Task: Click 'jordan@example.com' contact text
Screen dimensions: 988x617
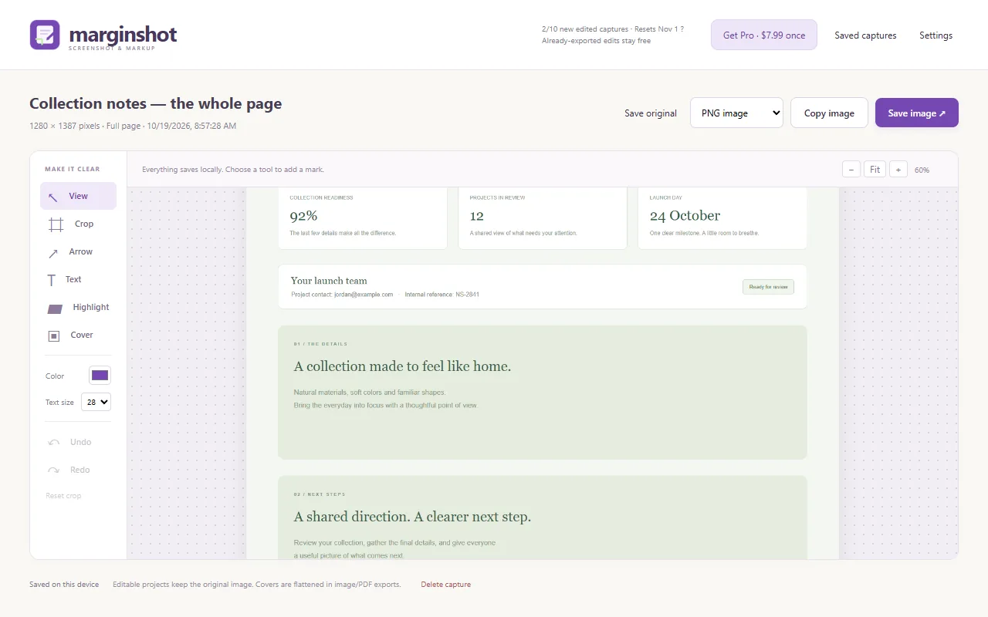Action: pos(364,295)
